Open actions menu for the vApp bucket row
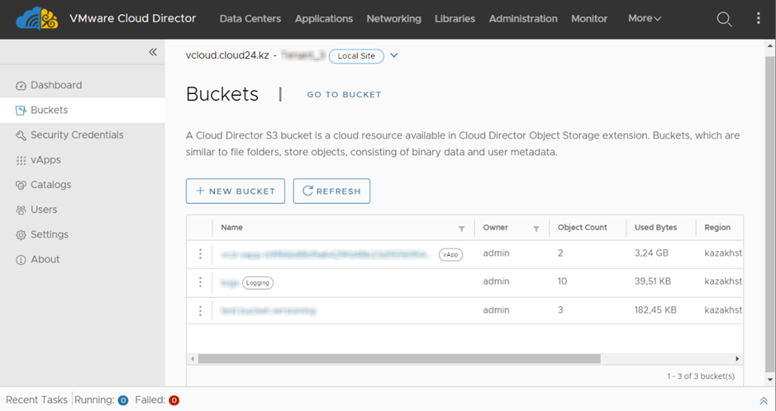Screen dimensions: 776x411 point(200,254)
